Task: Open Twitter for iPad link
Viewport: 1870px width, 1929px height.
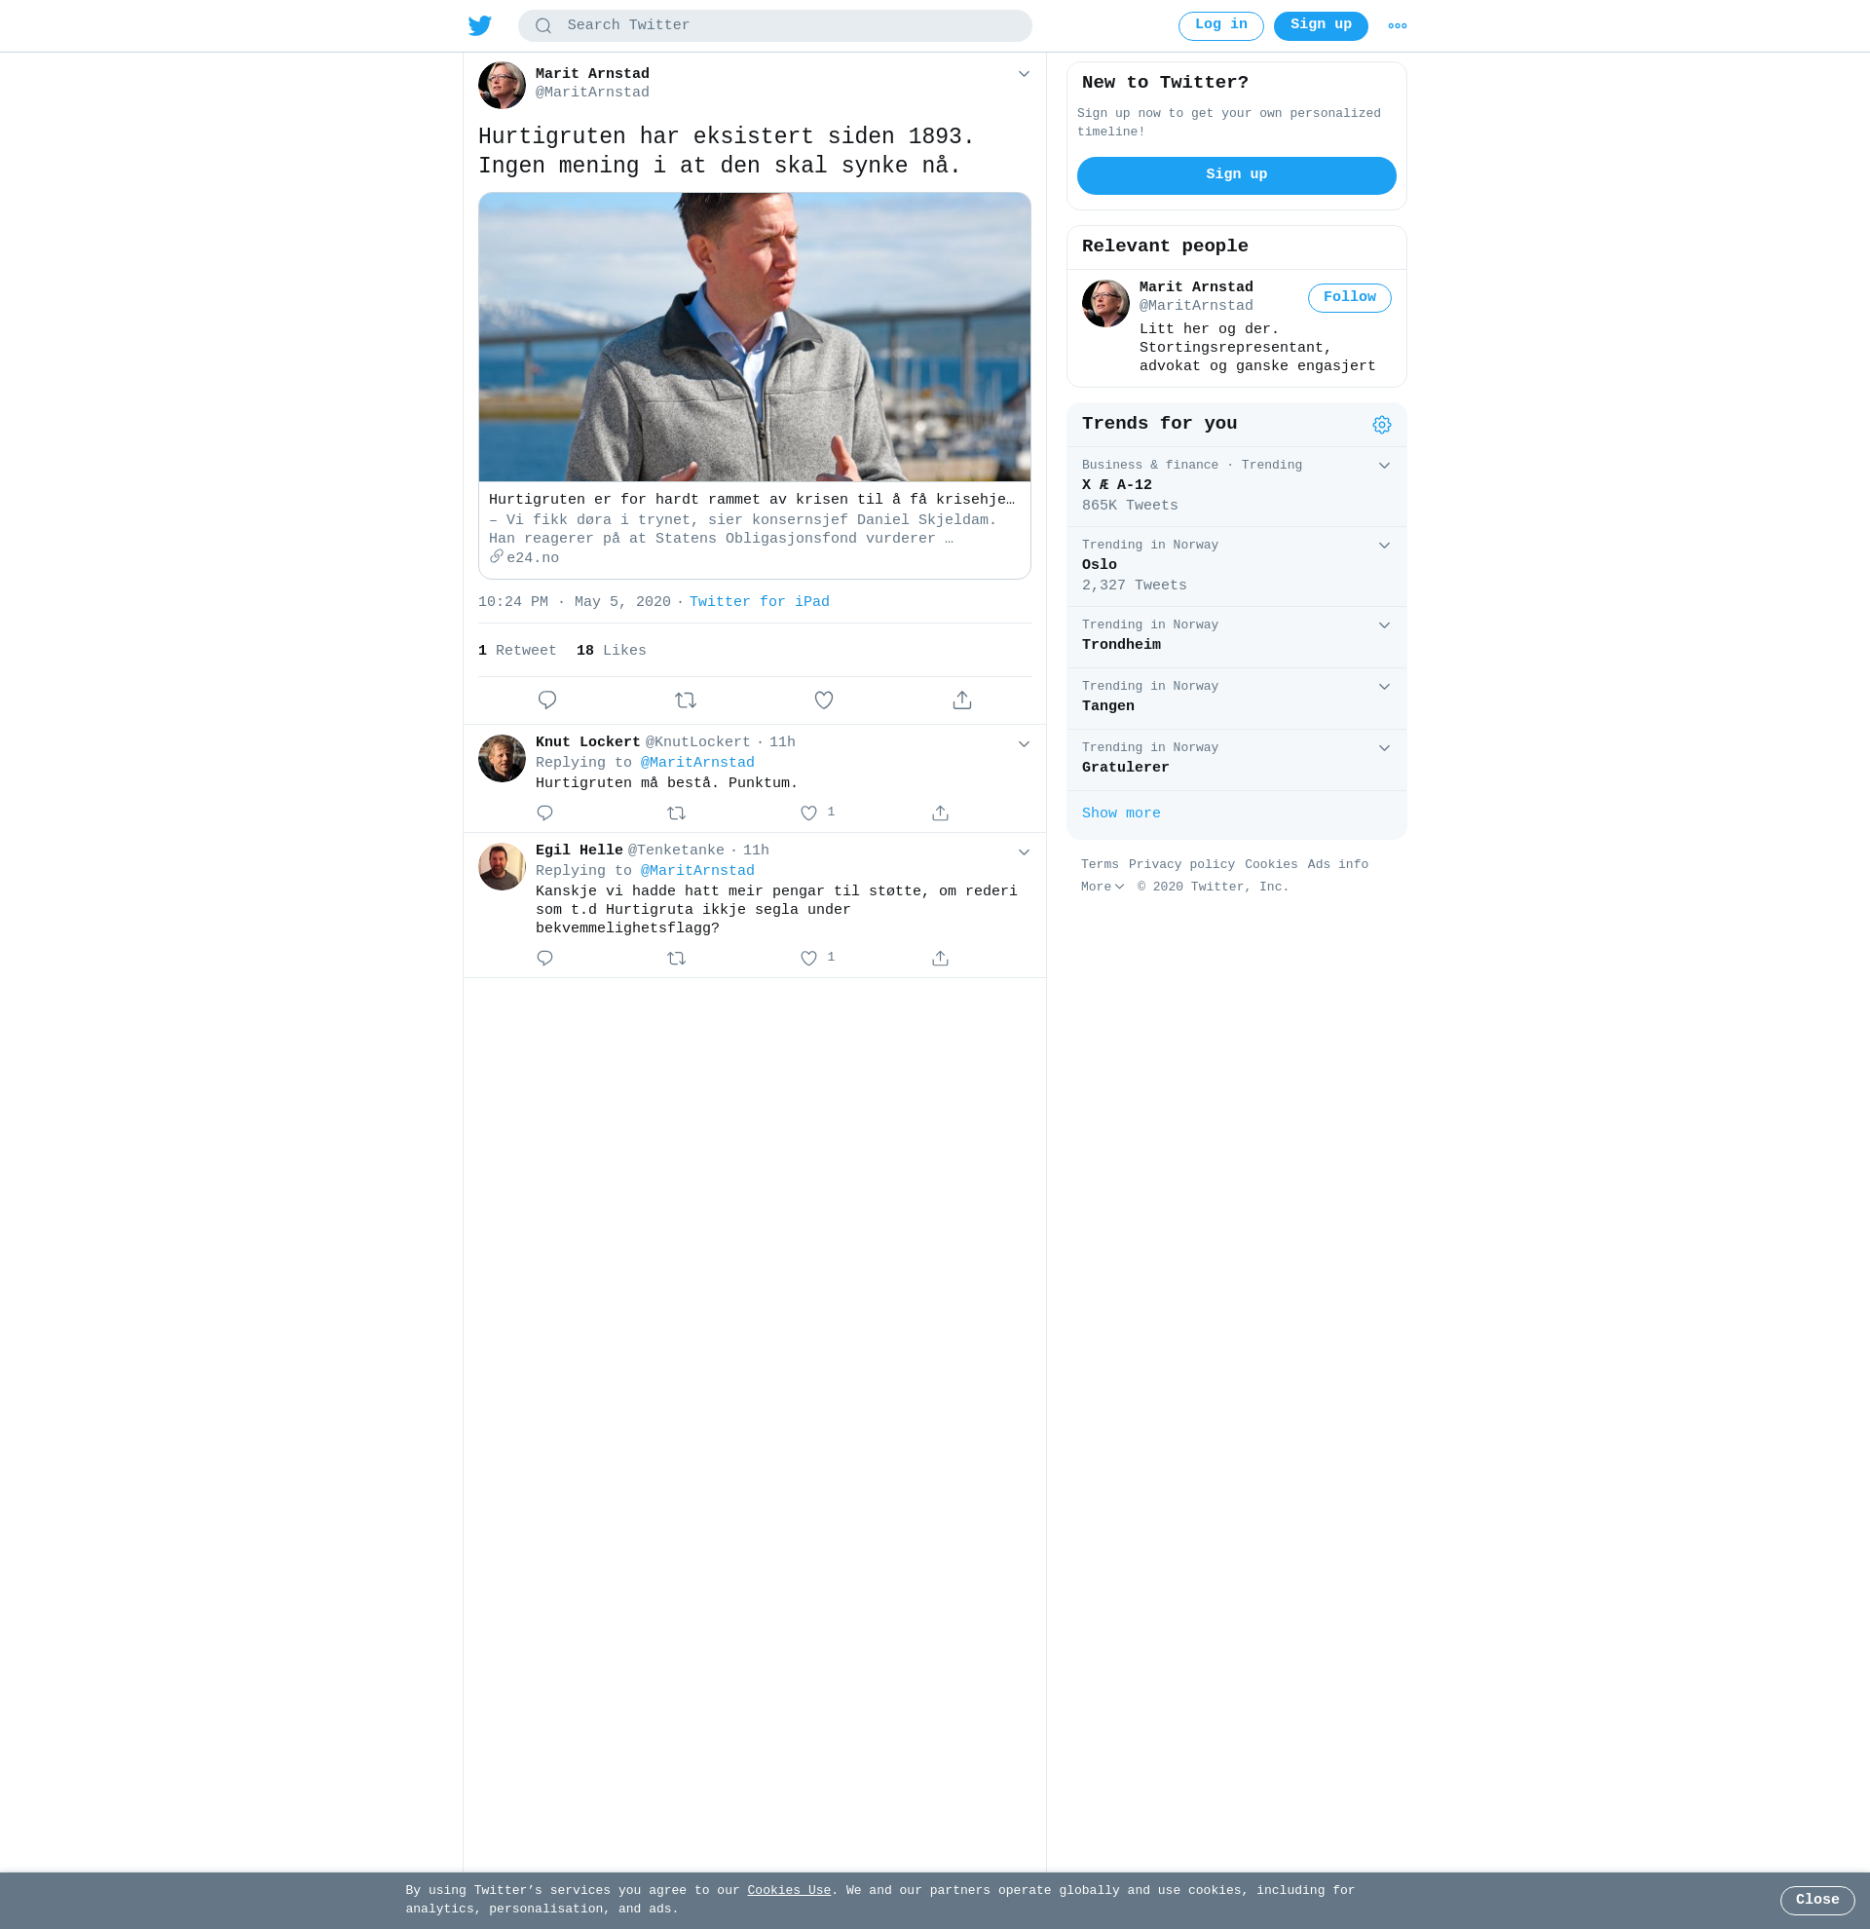Action: point(760,602)
